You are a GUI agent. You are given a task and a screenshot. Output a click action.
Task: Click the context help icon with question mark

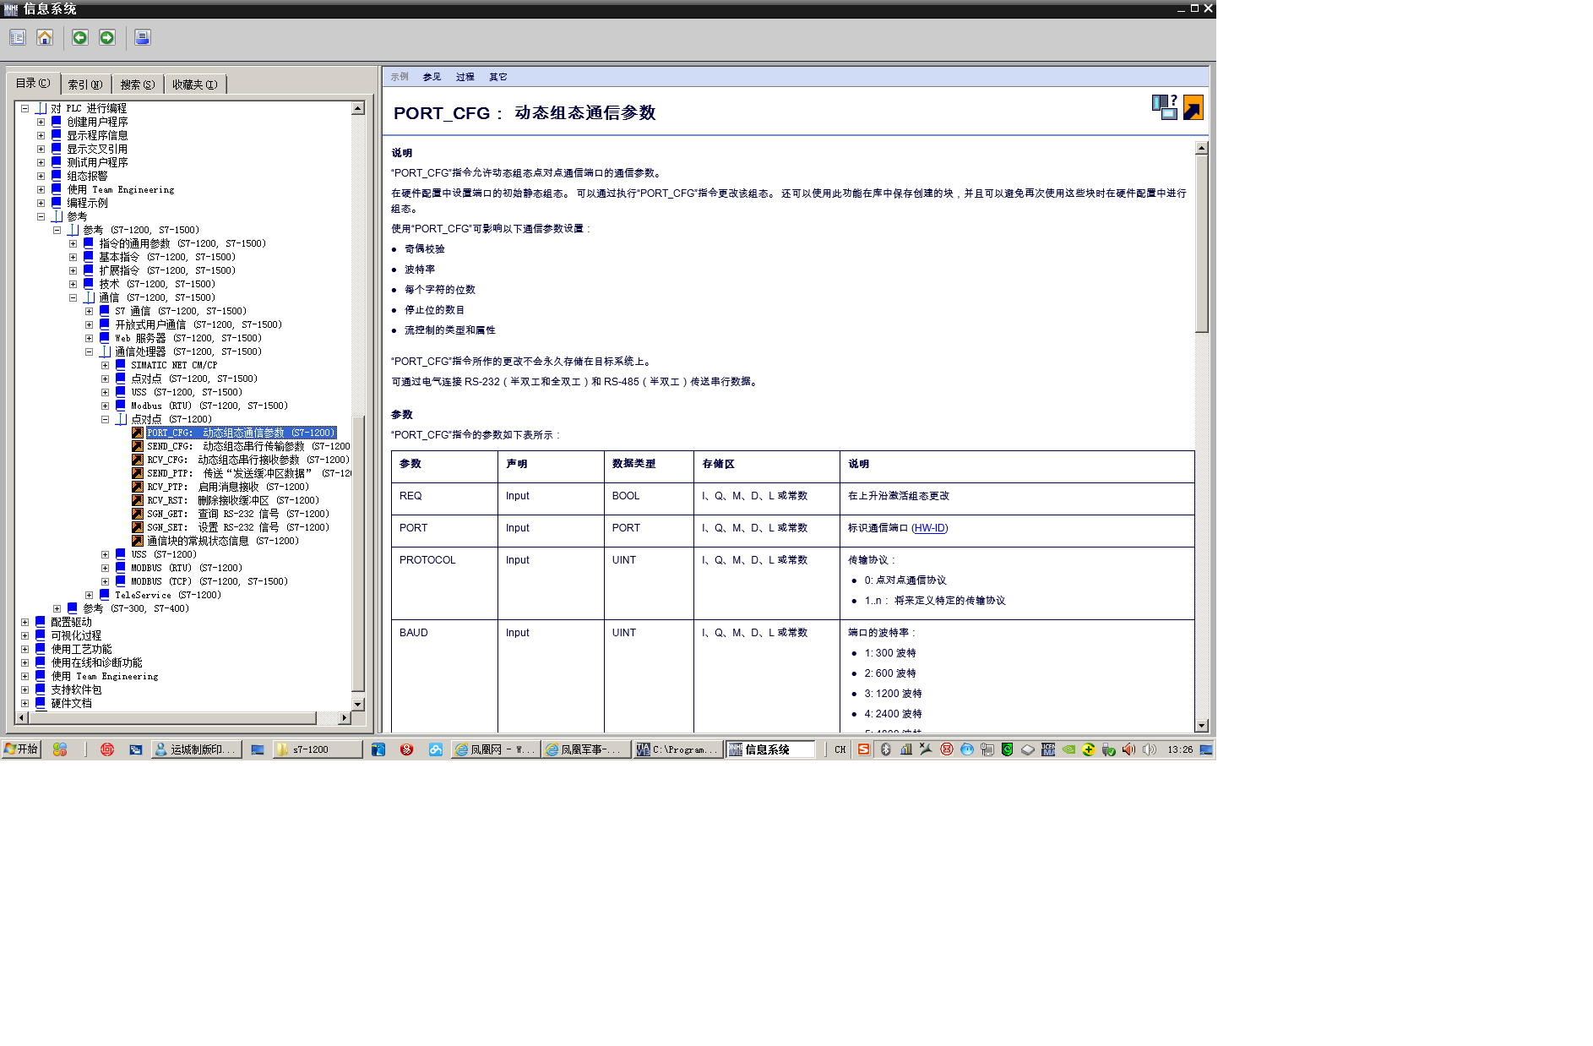[1165, 107]
